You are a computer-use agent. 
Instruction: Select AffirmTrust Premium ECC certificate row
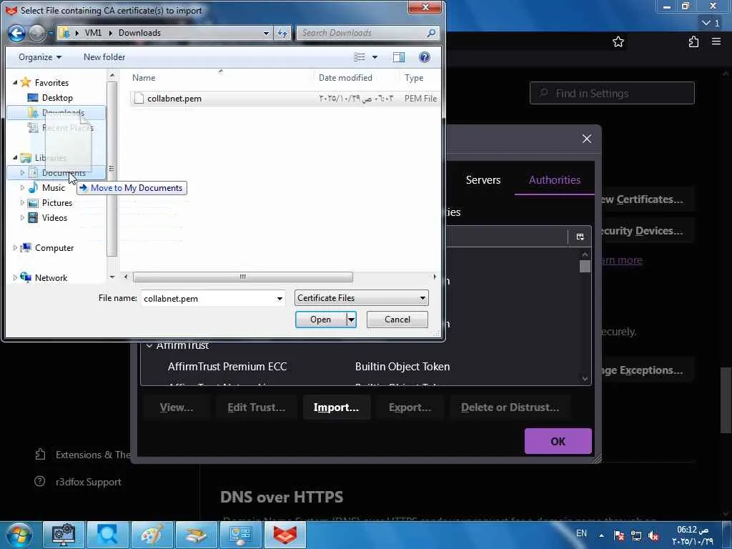360,367
